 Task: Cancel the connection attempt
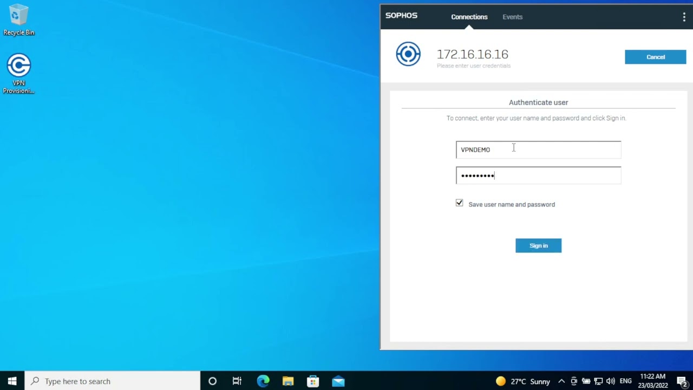click(x=655, y=57)
